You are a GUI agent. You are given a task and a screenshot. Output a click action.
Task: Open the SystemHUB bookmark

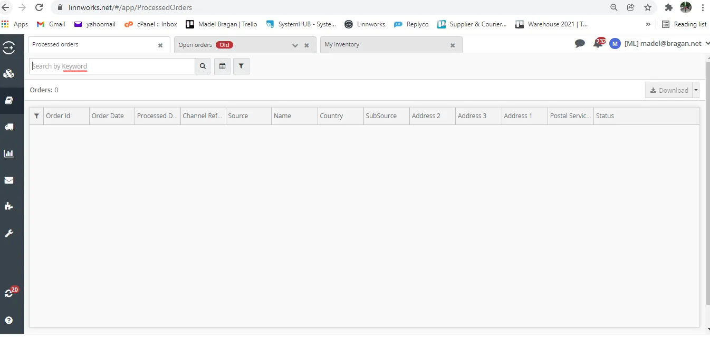tap(301, 24)
